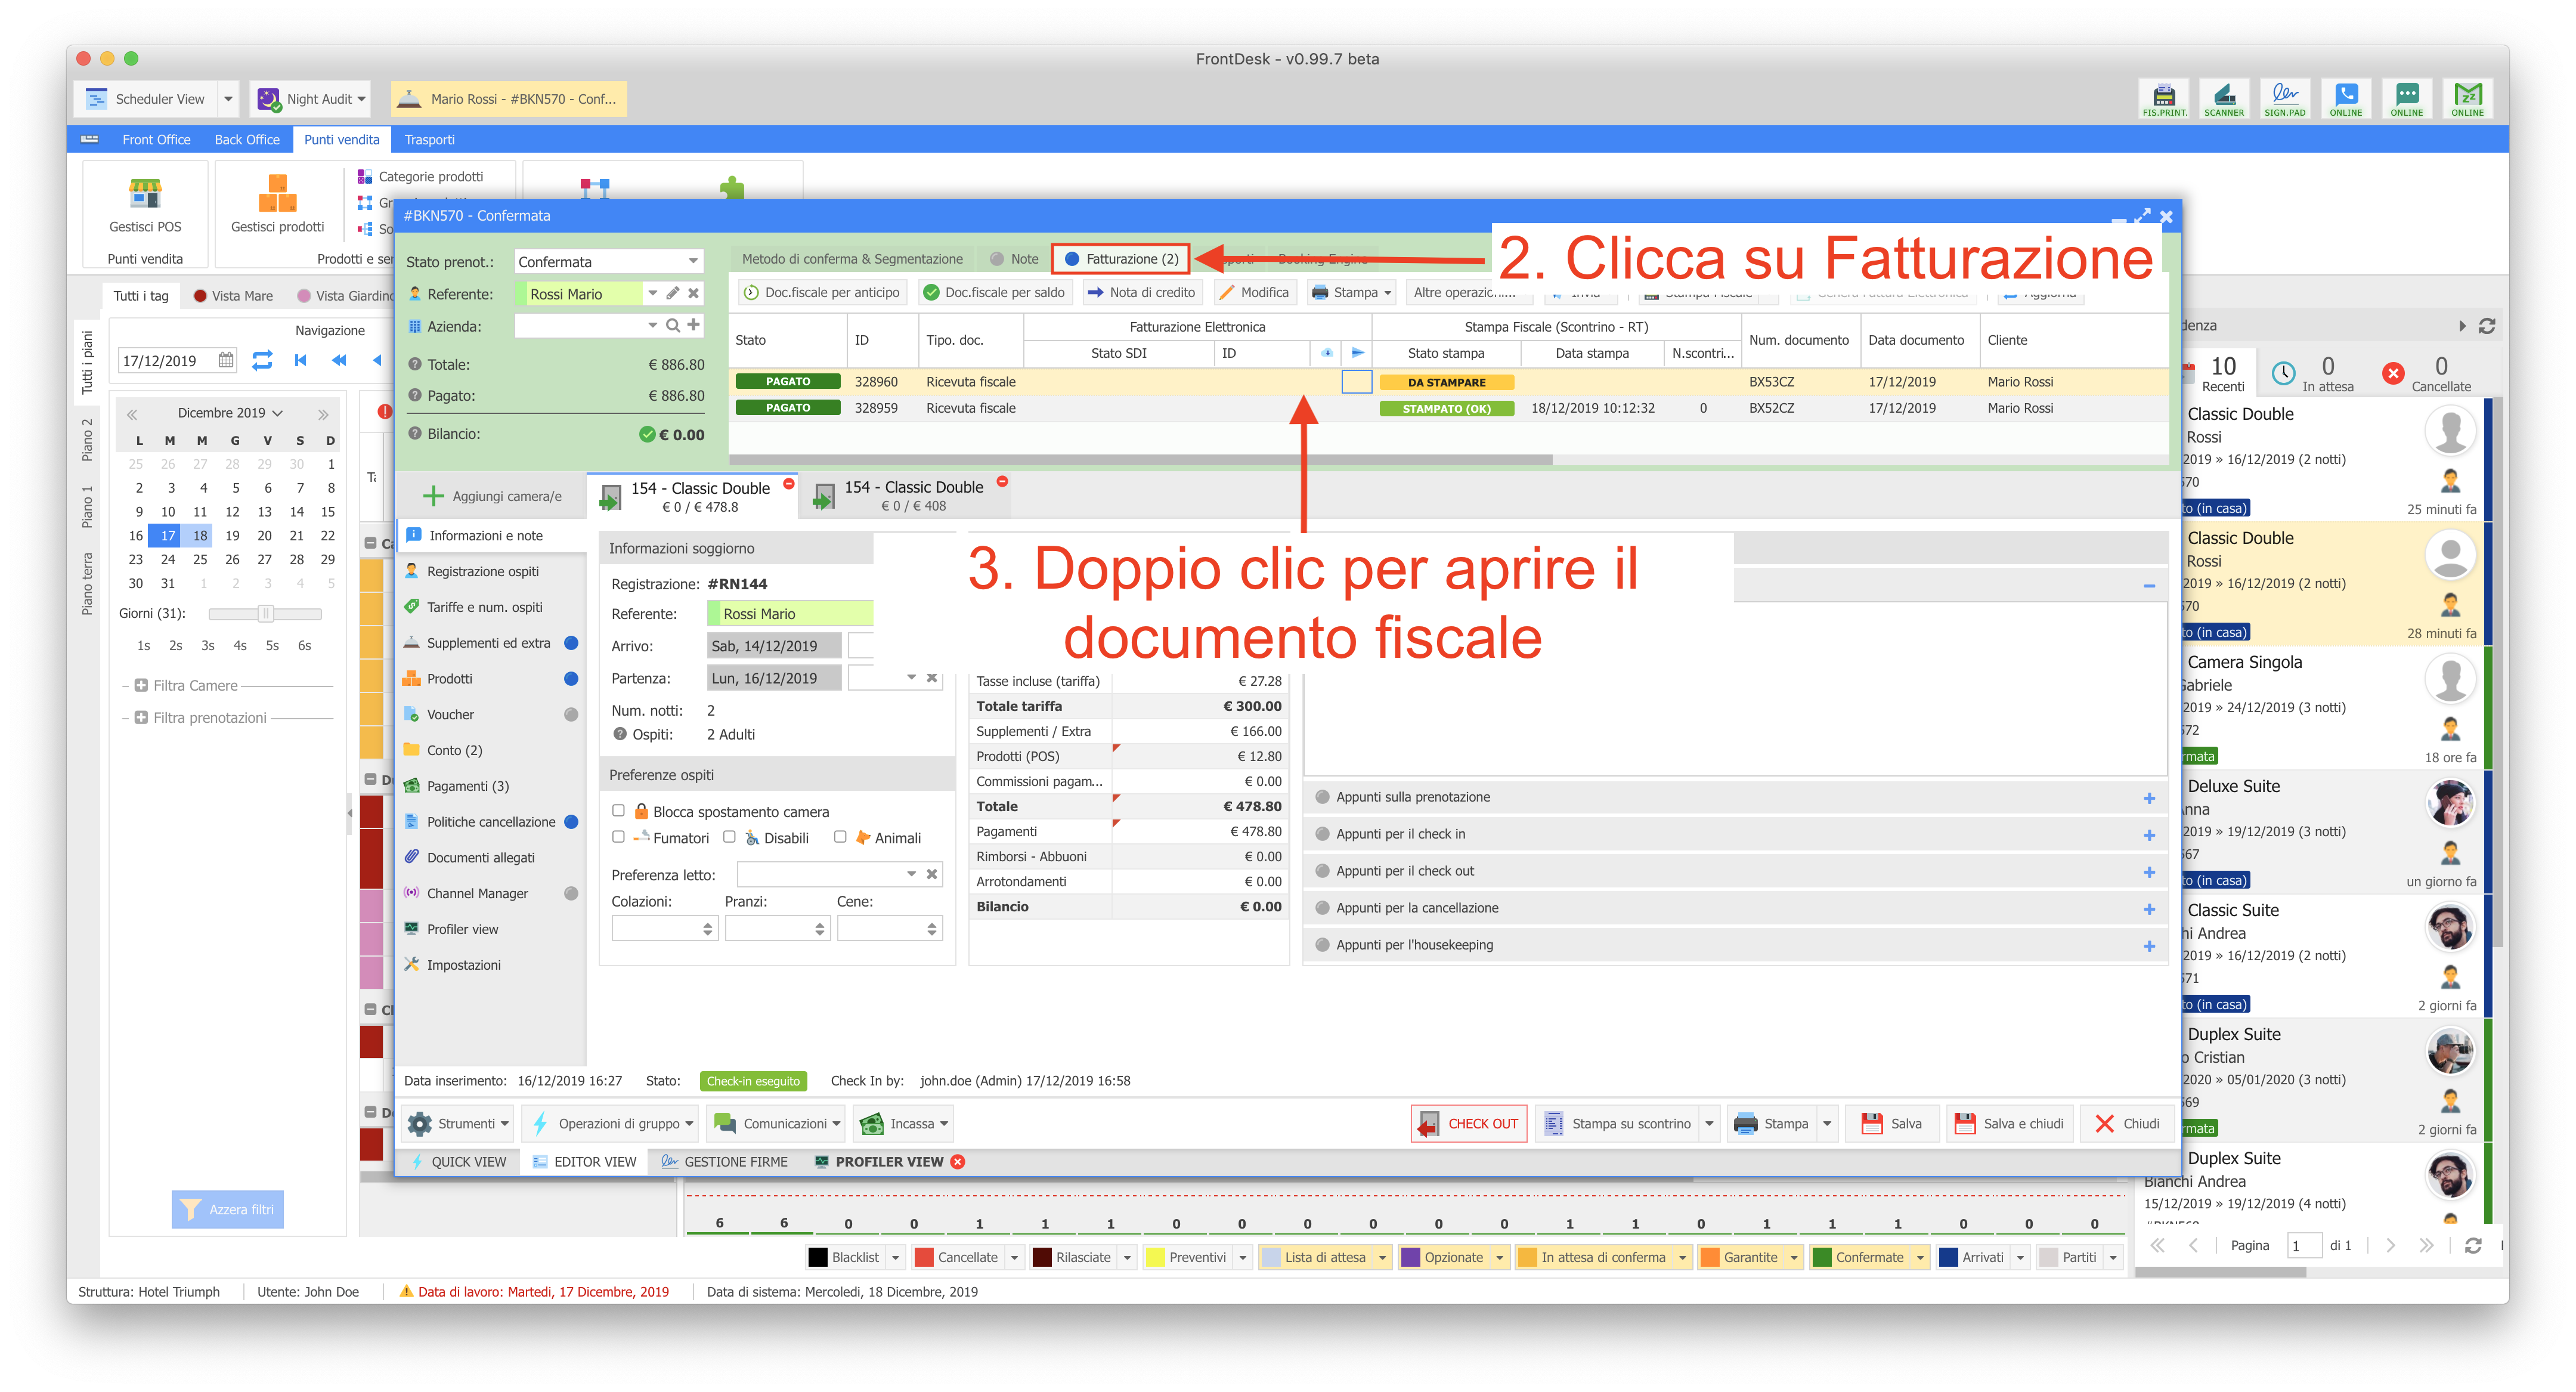Click Nota di credito button
The width and height of the screenshot is (2576, 1392).
tap(1141, 292)
